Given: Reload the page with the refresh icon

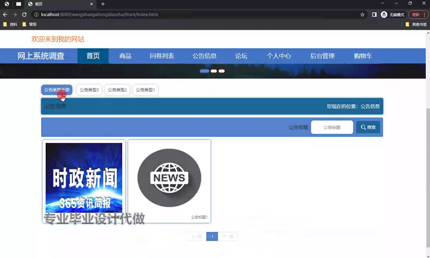Looking at the screenshot, I should pyautogui.click(x=24, y=14).
